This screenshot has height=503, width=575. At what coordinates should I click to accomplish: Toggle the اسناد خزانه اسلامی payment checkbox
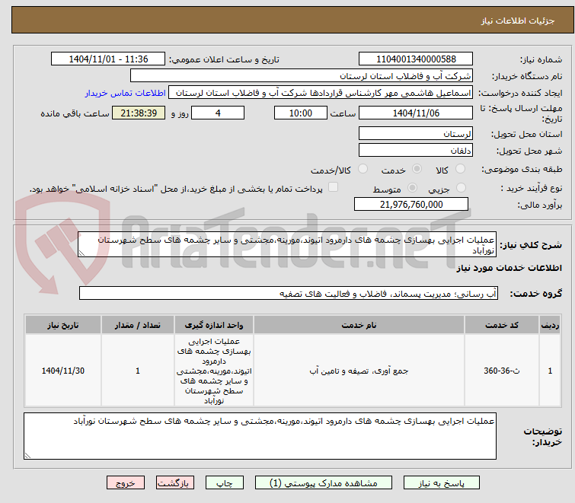coord(333,187)
